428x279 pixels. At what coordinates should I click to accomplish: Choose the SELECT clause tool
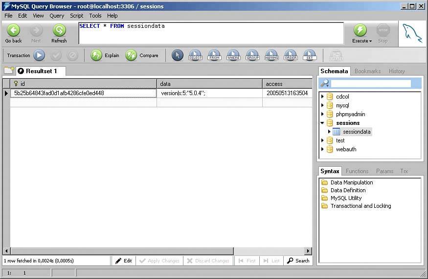coord(195,55)
